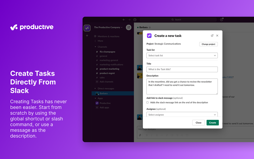Click the Search bar at top
254x159 pixels.
click(x=178, y=20)
